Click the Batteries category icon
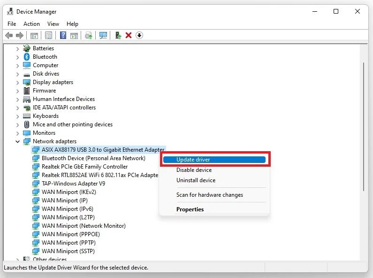 click(x=27, y=48)
